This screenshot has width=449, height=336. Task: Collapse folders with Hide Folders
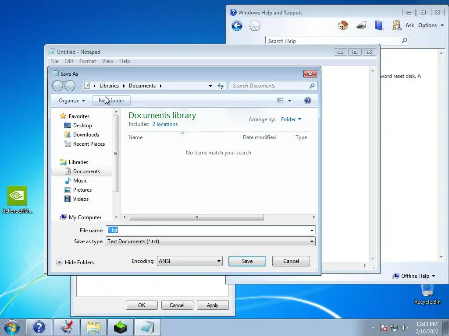click(x=75, y=262)
